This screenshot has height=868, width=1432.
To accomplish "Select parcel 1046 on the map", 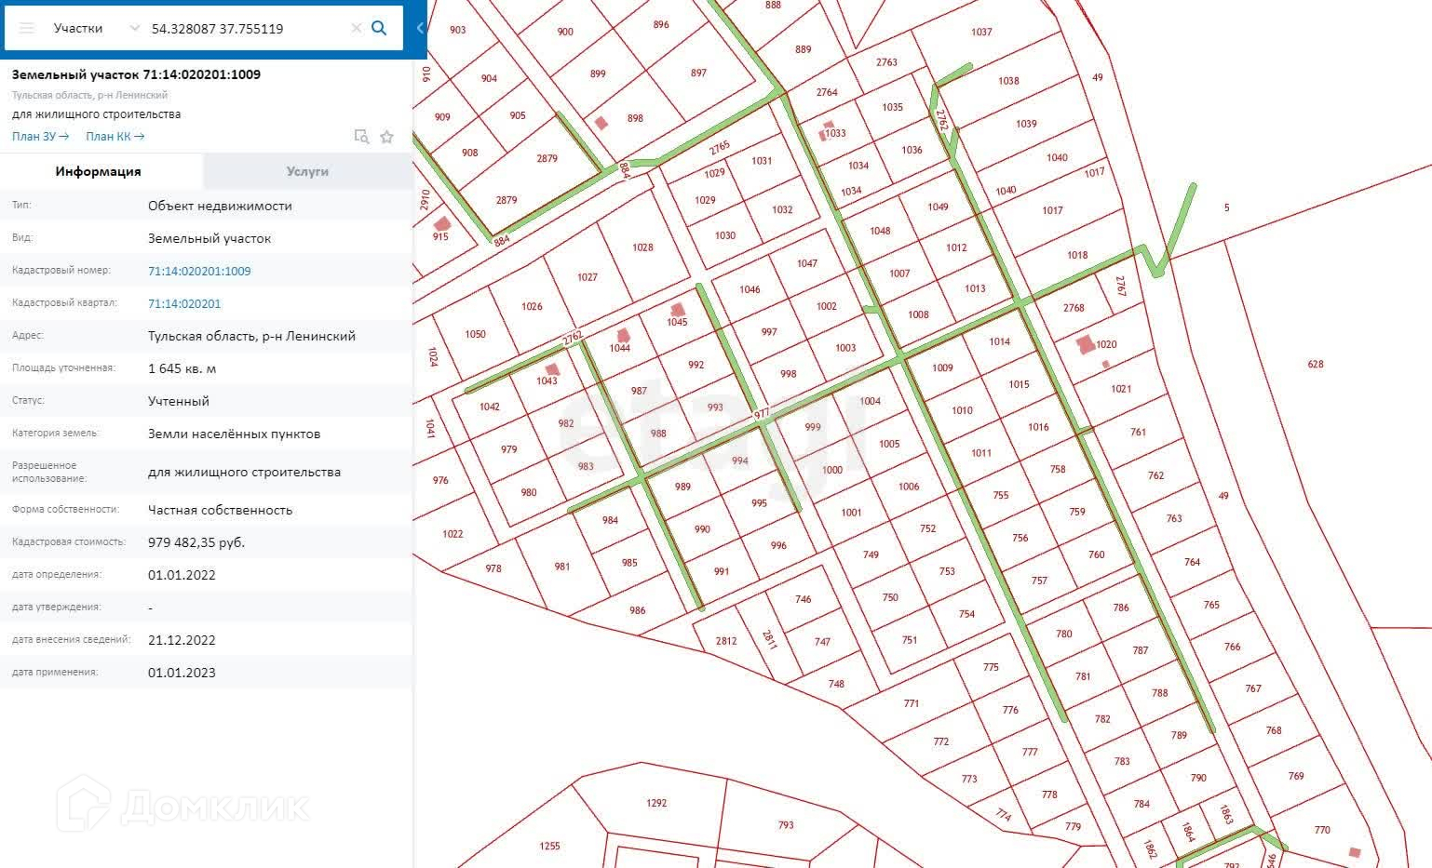I will 750,289.
